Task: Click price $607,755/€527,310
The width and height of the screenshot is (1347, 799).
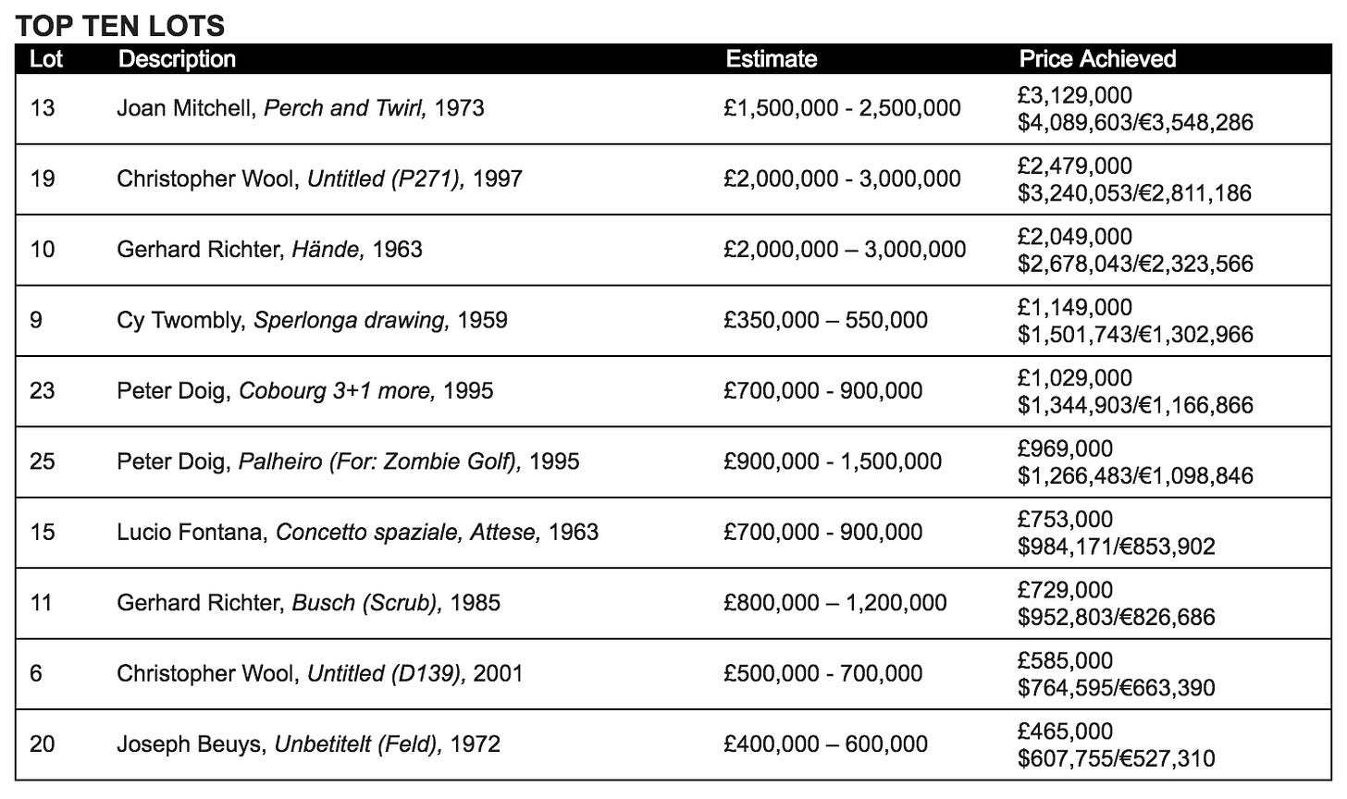Action: click(1116, 758)
